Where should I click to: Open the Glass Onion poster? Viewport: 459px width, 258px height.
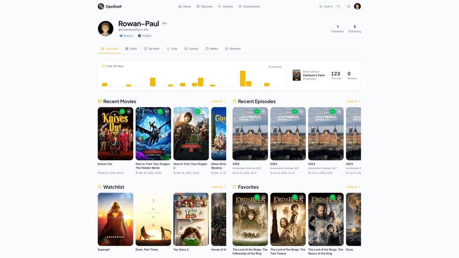pyautogui.click(x=219, y=134)
